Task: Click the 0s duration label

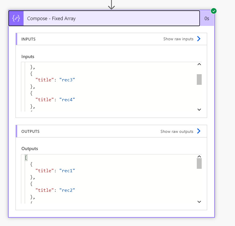Action: 207,18
